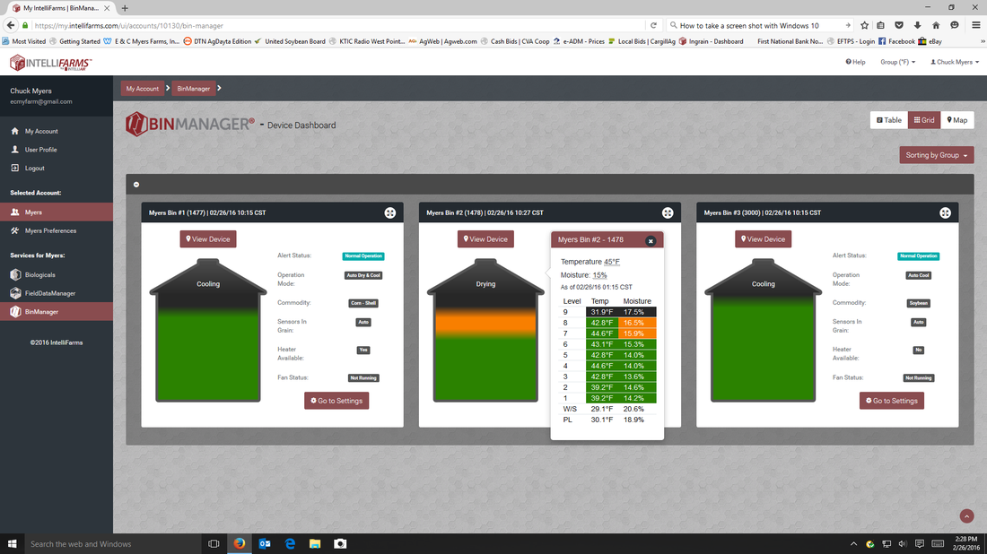Bookmark this page with star icon
The height and width of the screenshot is (554, 987).
[864, 25]
